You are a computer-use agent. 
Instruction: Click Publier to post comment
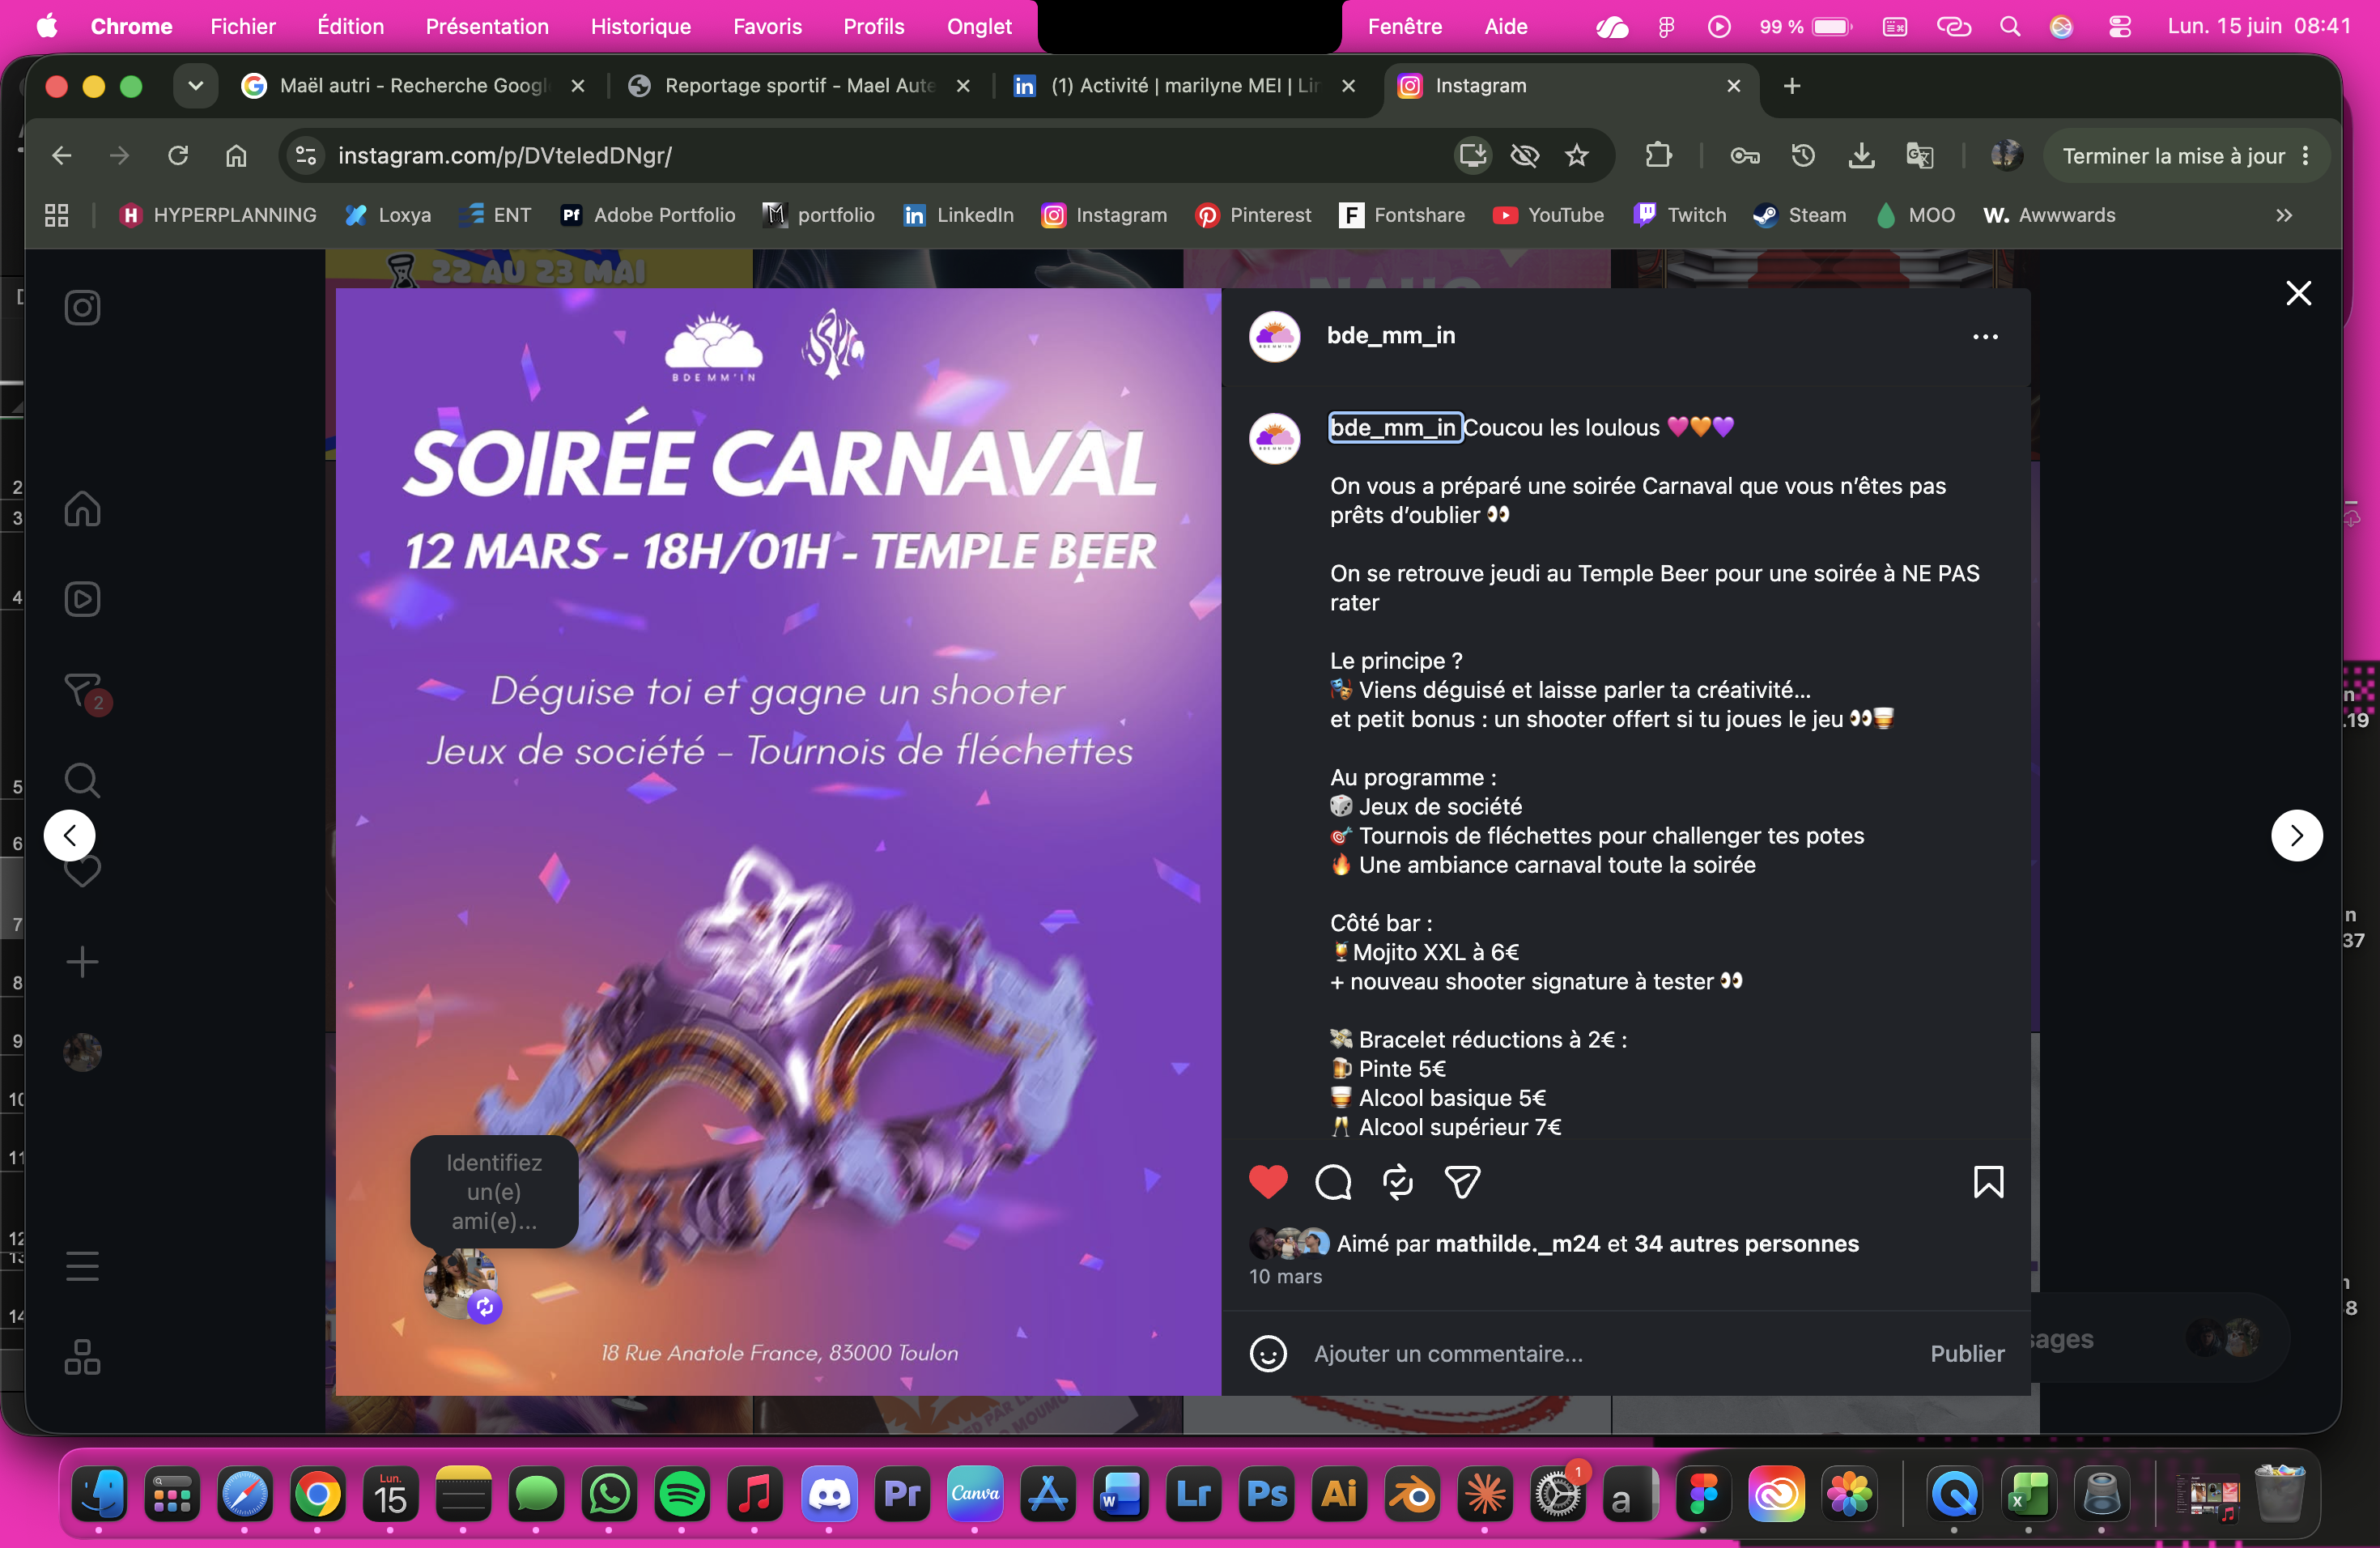click(x=1966, y=1353)
